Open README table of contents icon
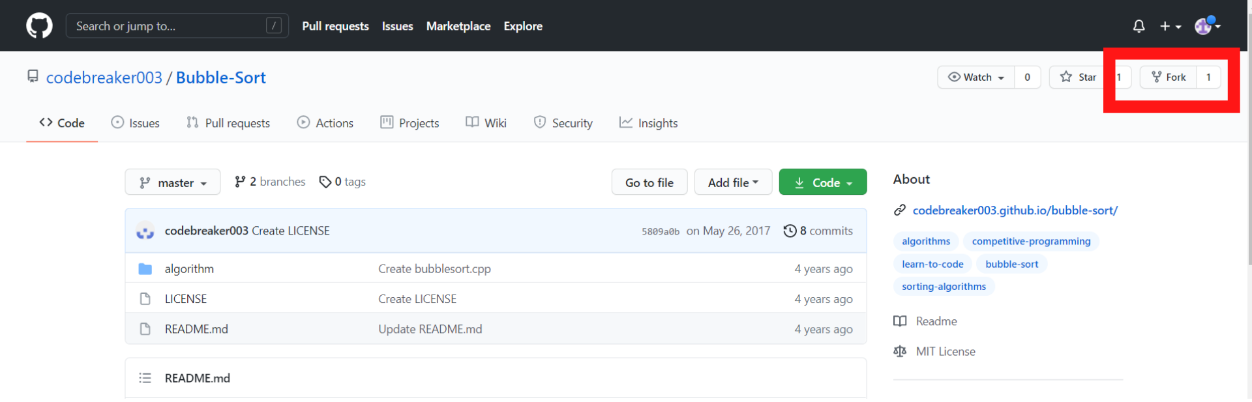Viewport: 1252px width, 402px height. pyautogui.click(x=145, y=378)
